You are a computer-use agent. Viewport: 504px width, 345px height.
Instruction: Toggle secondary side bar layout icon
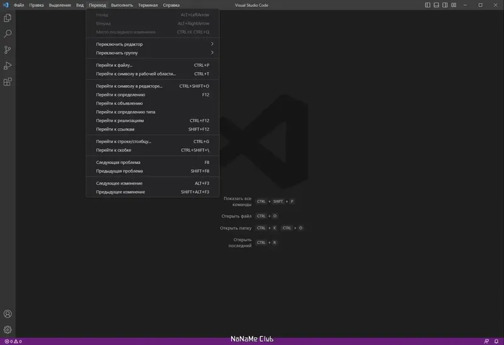[x=445, y=5]
